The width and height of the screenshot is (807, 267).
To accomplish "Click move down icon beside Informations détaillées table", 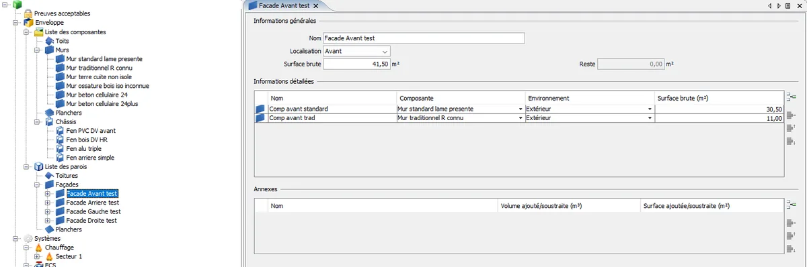I will [x=791, y=141].
